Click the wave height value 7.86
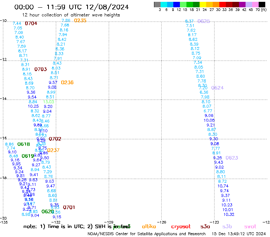 (x=66, y=20)
